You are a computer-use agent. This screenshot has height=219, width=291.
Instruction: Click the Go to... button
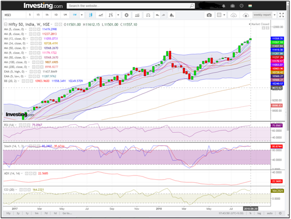67,213
